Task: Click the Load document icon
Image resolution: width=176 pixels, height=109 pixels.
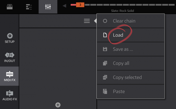Action: (105, 35)
